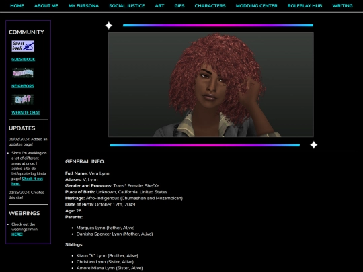
Task: Open the GIFs page
Action: (x=179, y=6)
